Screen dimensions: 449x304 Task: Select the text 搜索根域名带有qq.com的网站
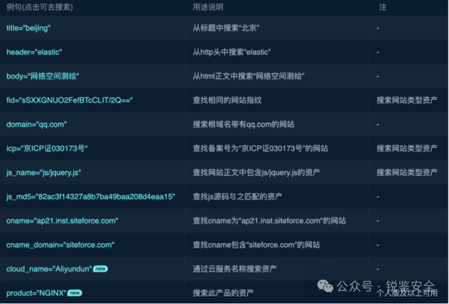coord(243,124)
